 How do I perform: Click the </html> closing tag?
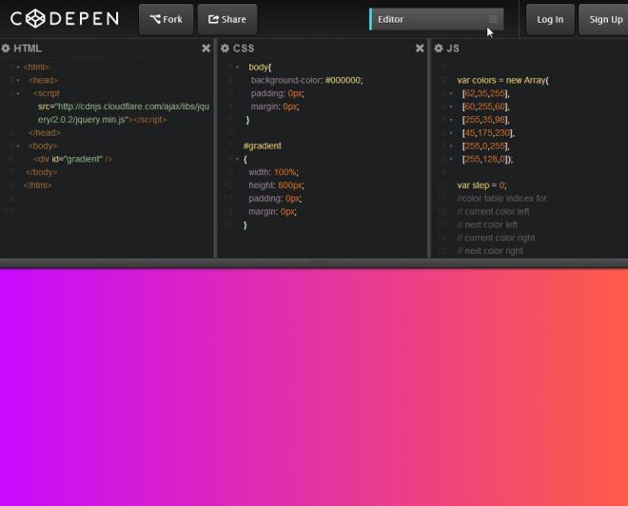coord(37,185)
